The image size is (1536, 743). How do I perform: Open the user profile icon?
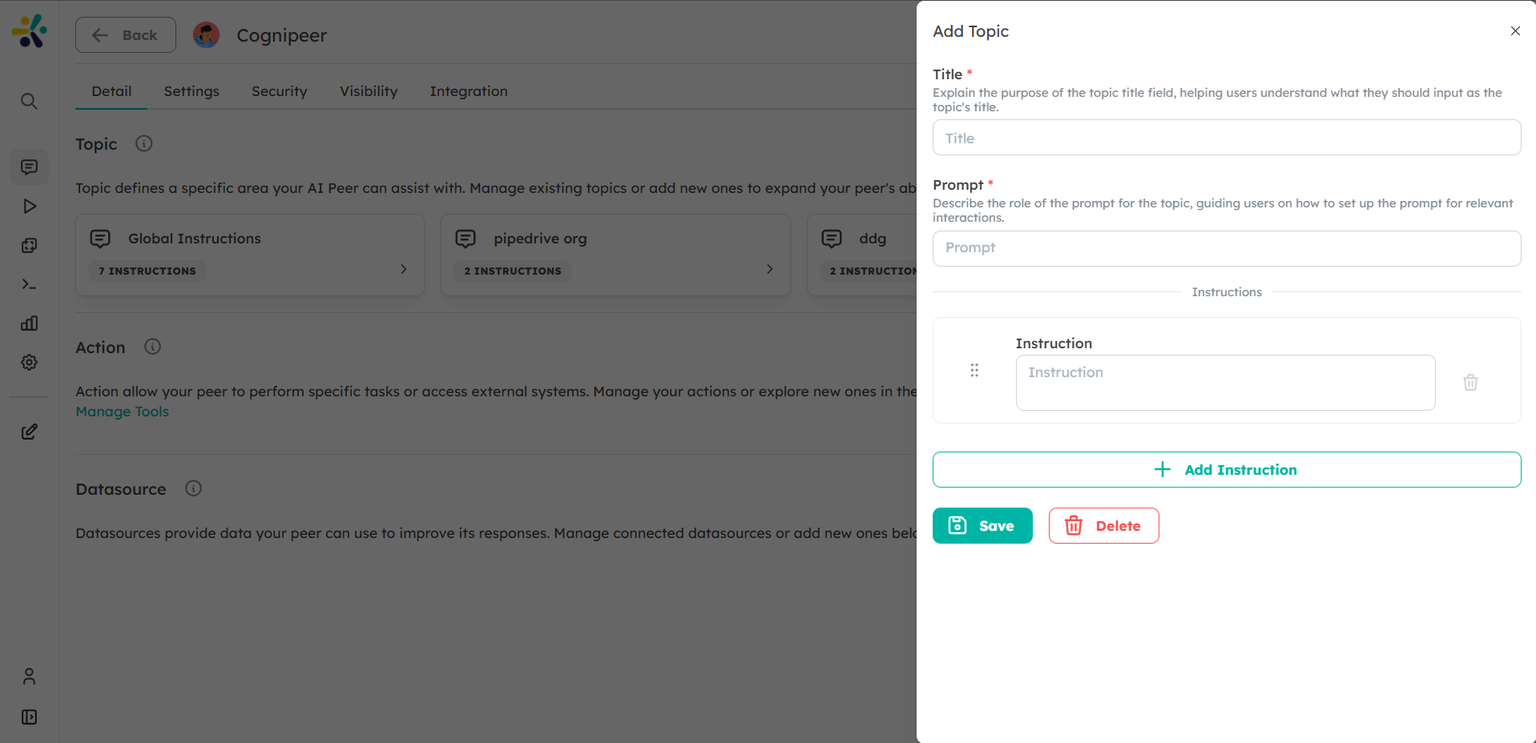point(30,677)
